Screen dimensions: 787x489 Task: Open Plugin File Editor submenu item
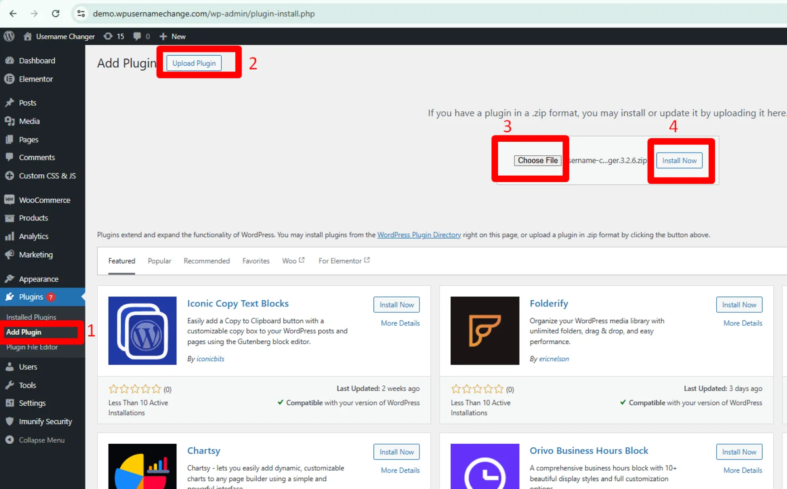coord(32,347)
